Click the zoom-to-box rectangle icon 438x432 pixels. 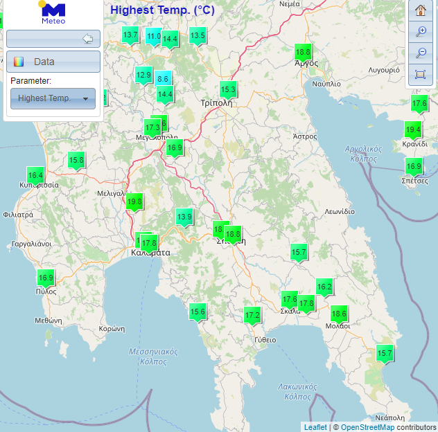tap(421, 74)
